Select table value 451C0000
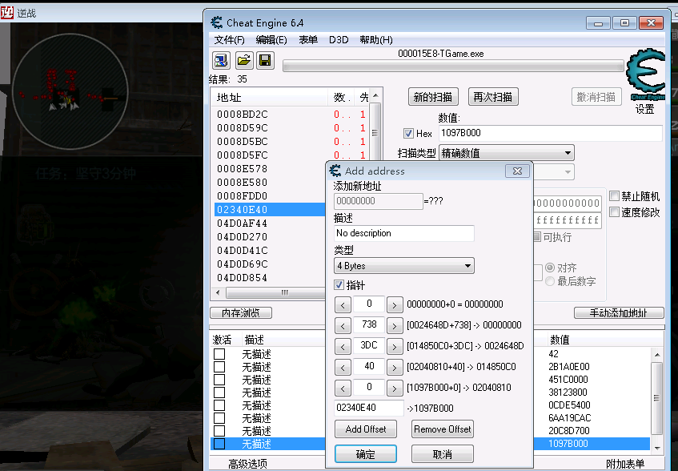Viewport: 678px width, 471px height. [568, 380]
